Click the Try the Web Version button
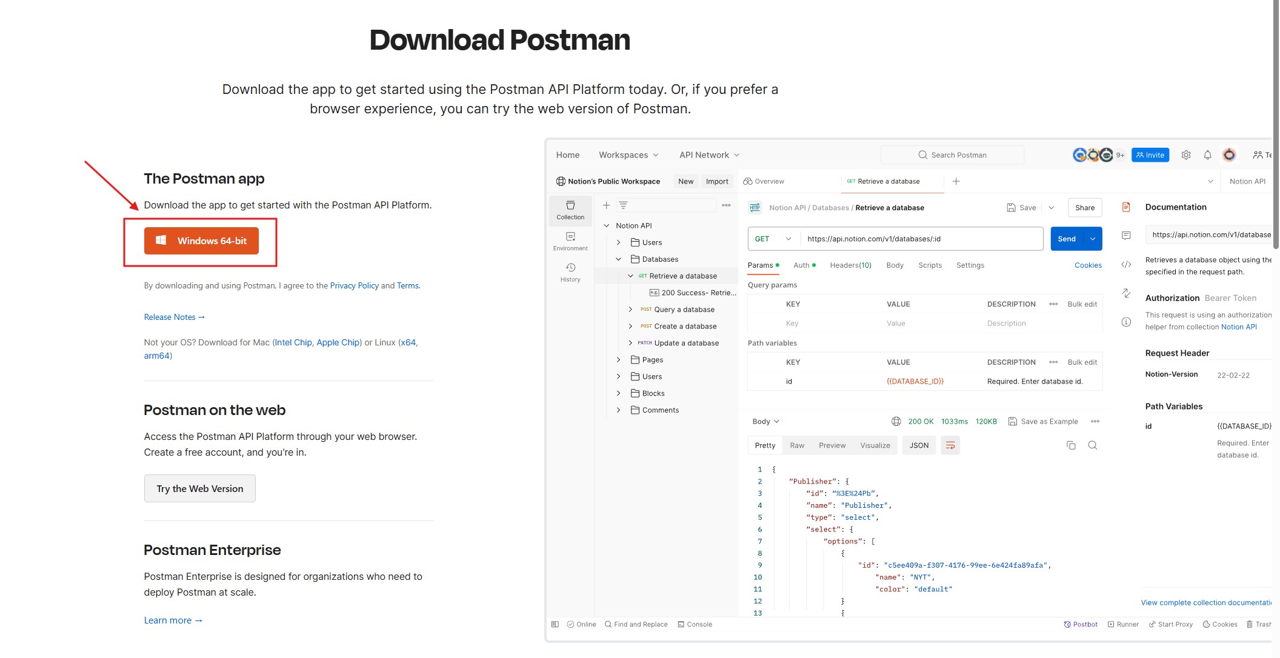This screenshot has width=1280, height=658. (x=200, y=488)
